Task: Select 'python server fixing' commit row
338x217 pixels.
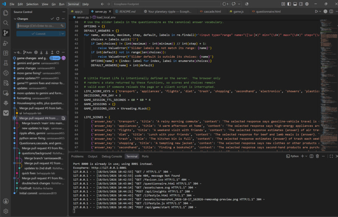Action: pyautogui.click(x=39, y=138)
